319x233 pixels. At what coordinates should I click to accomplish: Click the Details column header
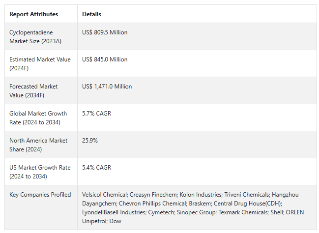(x=92, y=14)
